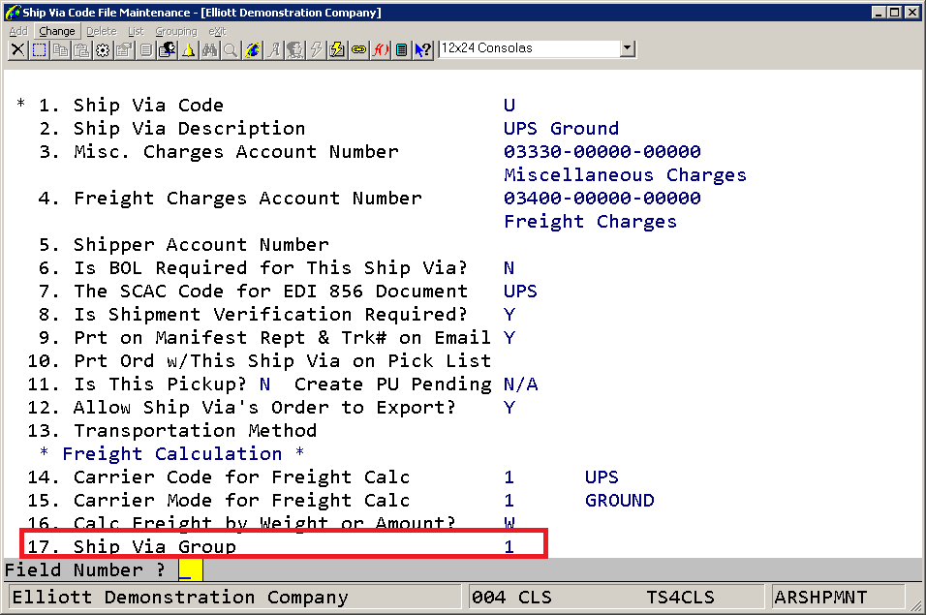
Task: Open the yellow gear settings icon
Action: click(x=104, y=50)
